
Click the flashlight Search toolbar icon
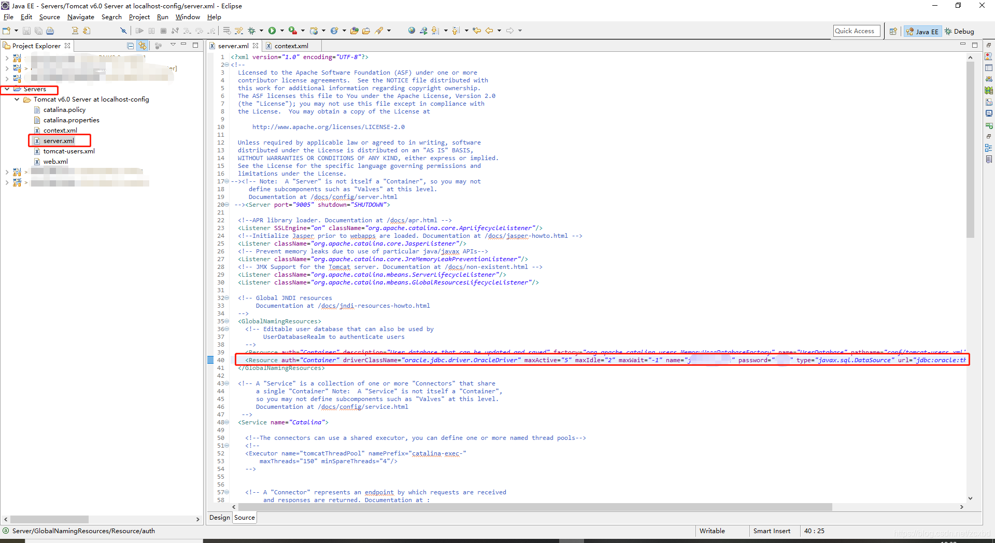379,31
